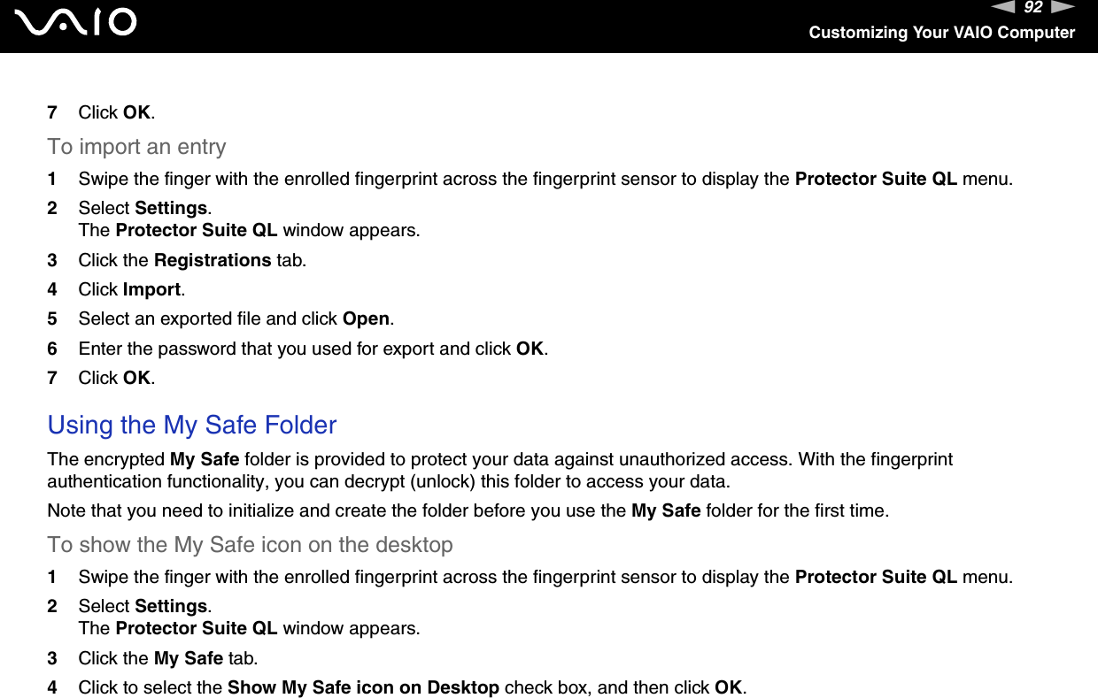The height and width of the screenshot is (698, 1098).
Task: Select the To import an entry subheading
Action: click(x=137, y=147)
